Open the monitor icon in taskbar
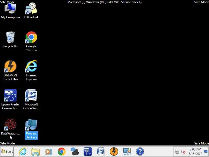The width and height of the screenshot is (209, 157). tap(127, 152)
